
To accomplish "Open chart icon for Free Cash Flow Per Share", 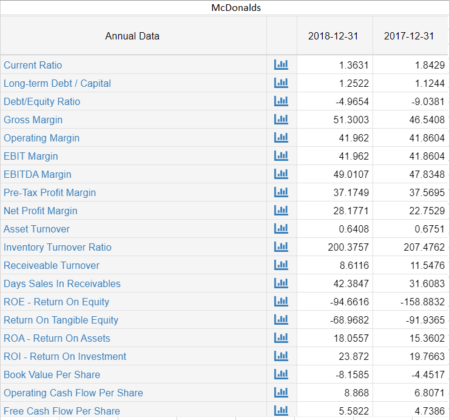I will click(281, 410).
